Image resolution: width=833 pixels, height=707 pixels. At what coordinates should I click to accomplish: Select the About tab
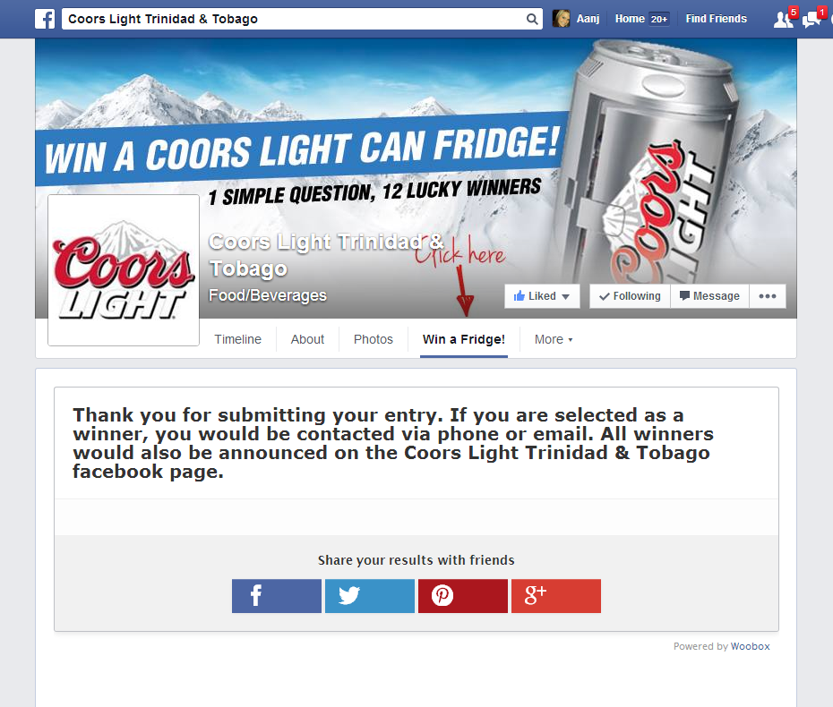tap(307, 340)
